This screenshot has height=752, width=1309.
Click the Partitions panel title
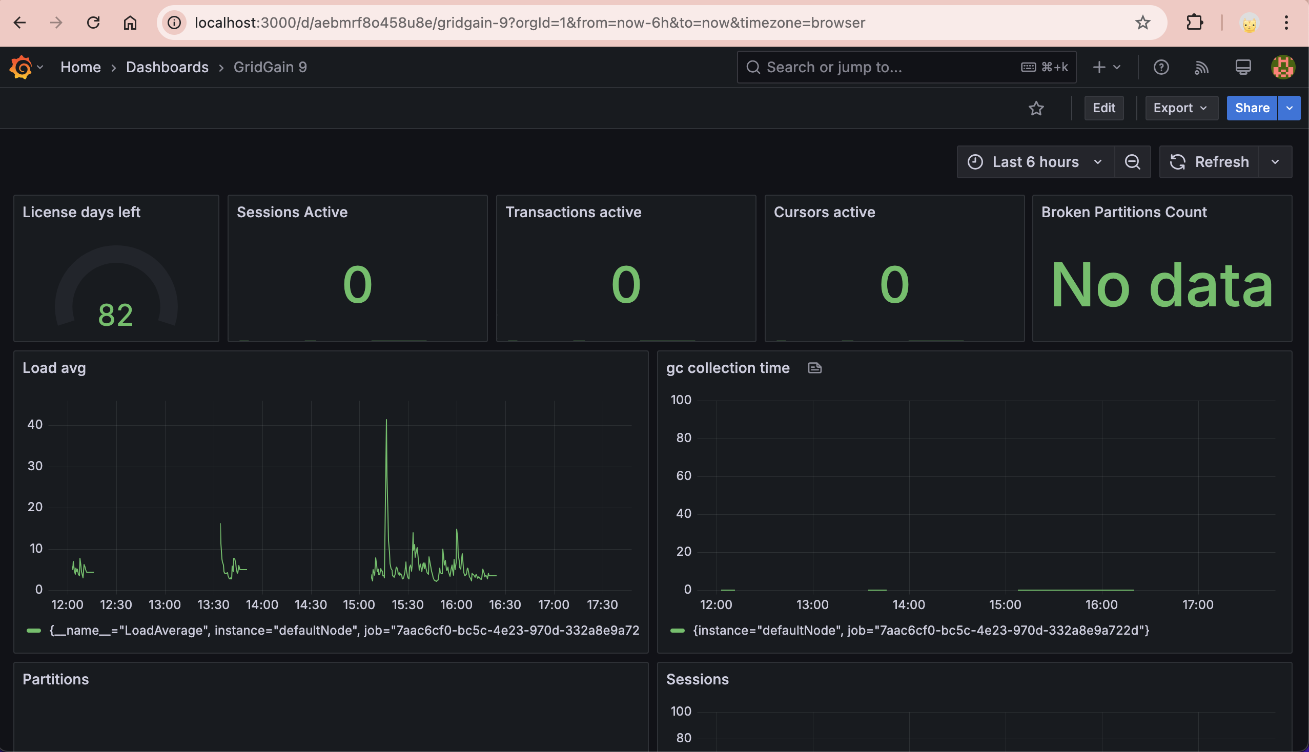coord(56,680)
